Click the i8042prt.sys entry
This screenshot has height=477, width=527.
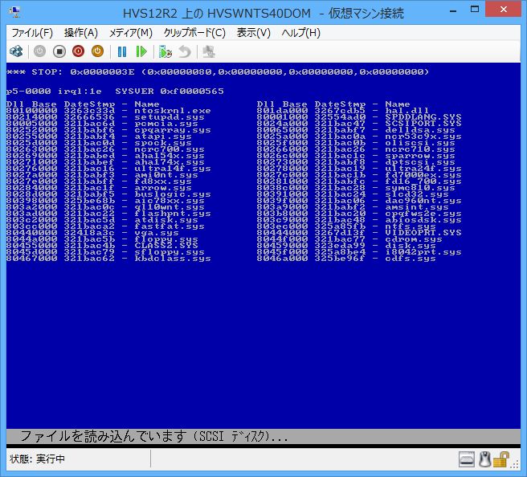(x=423, y=252)
